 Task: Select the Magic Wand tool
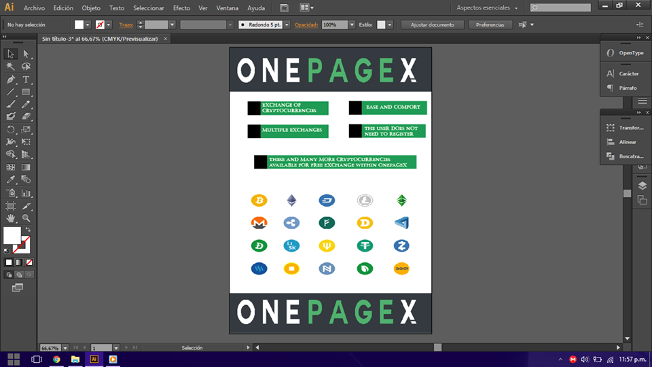tap(10, 67)
